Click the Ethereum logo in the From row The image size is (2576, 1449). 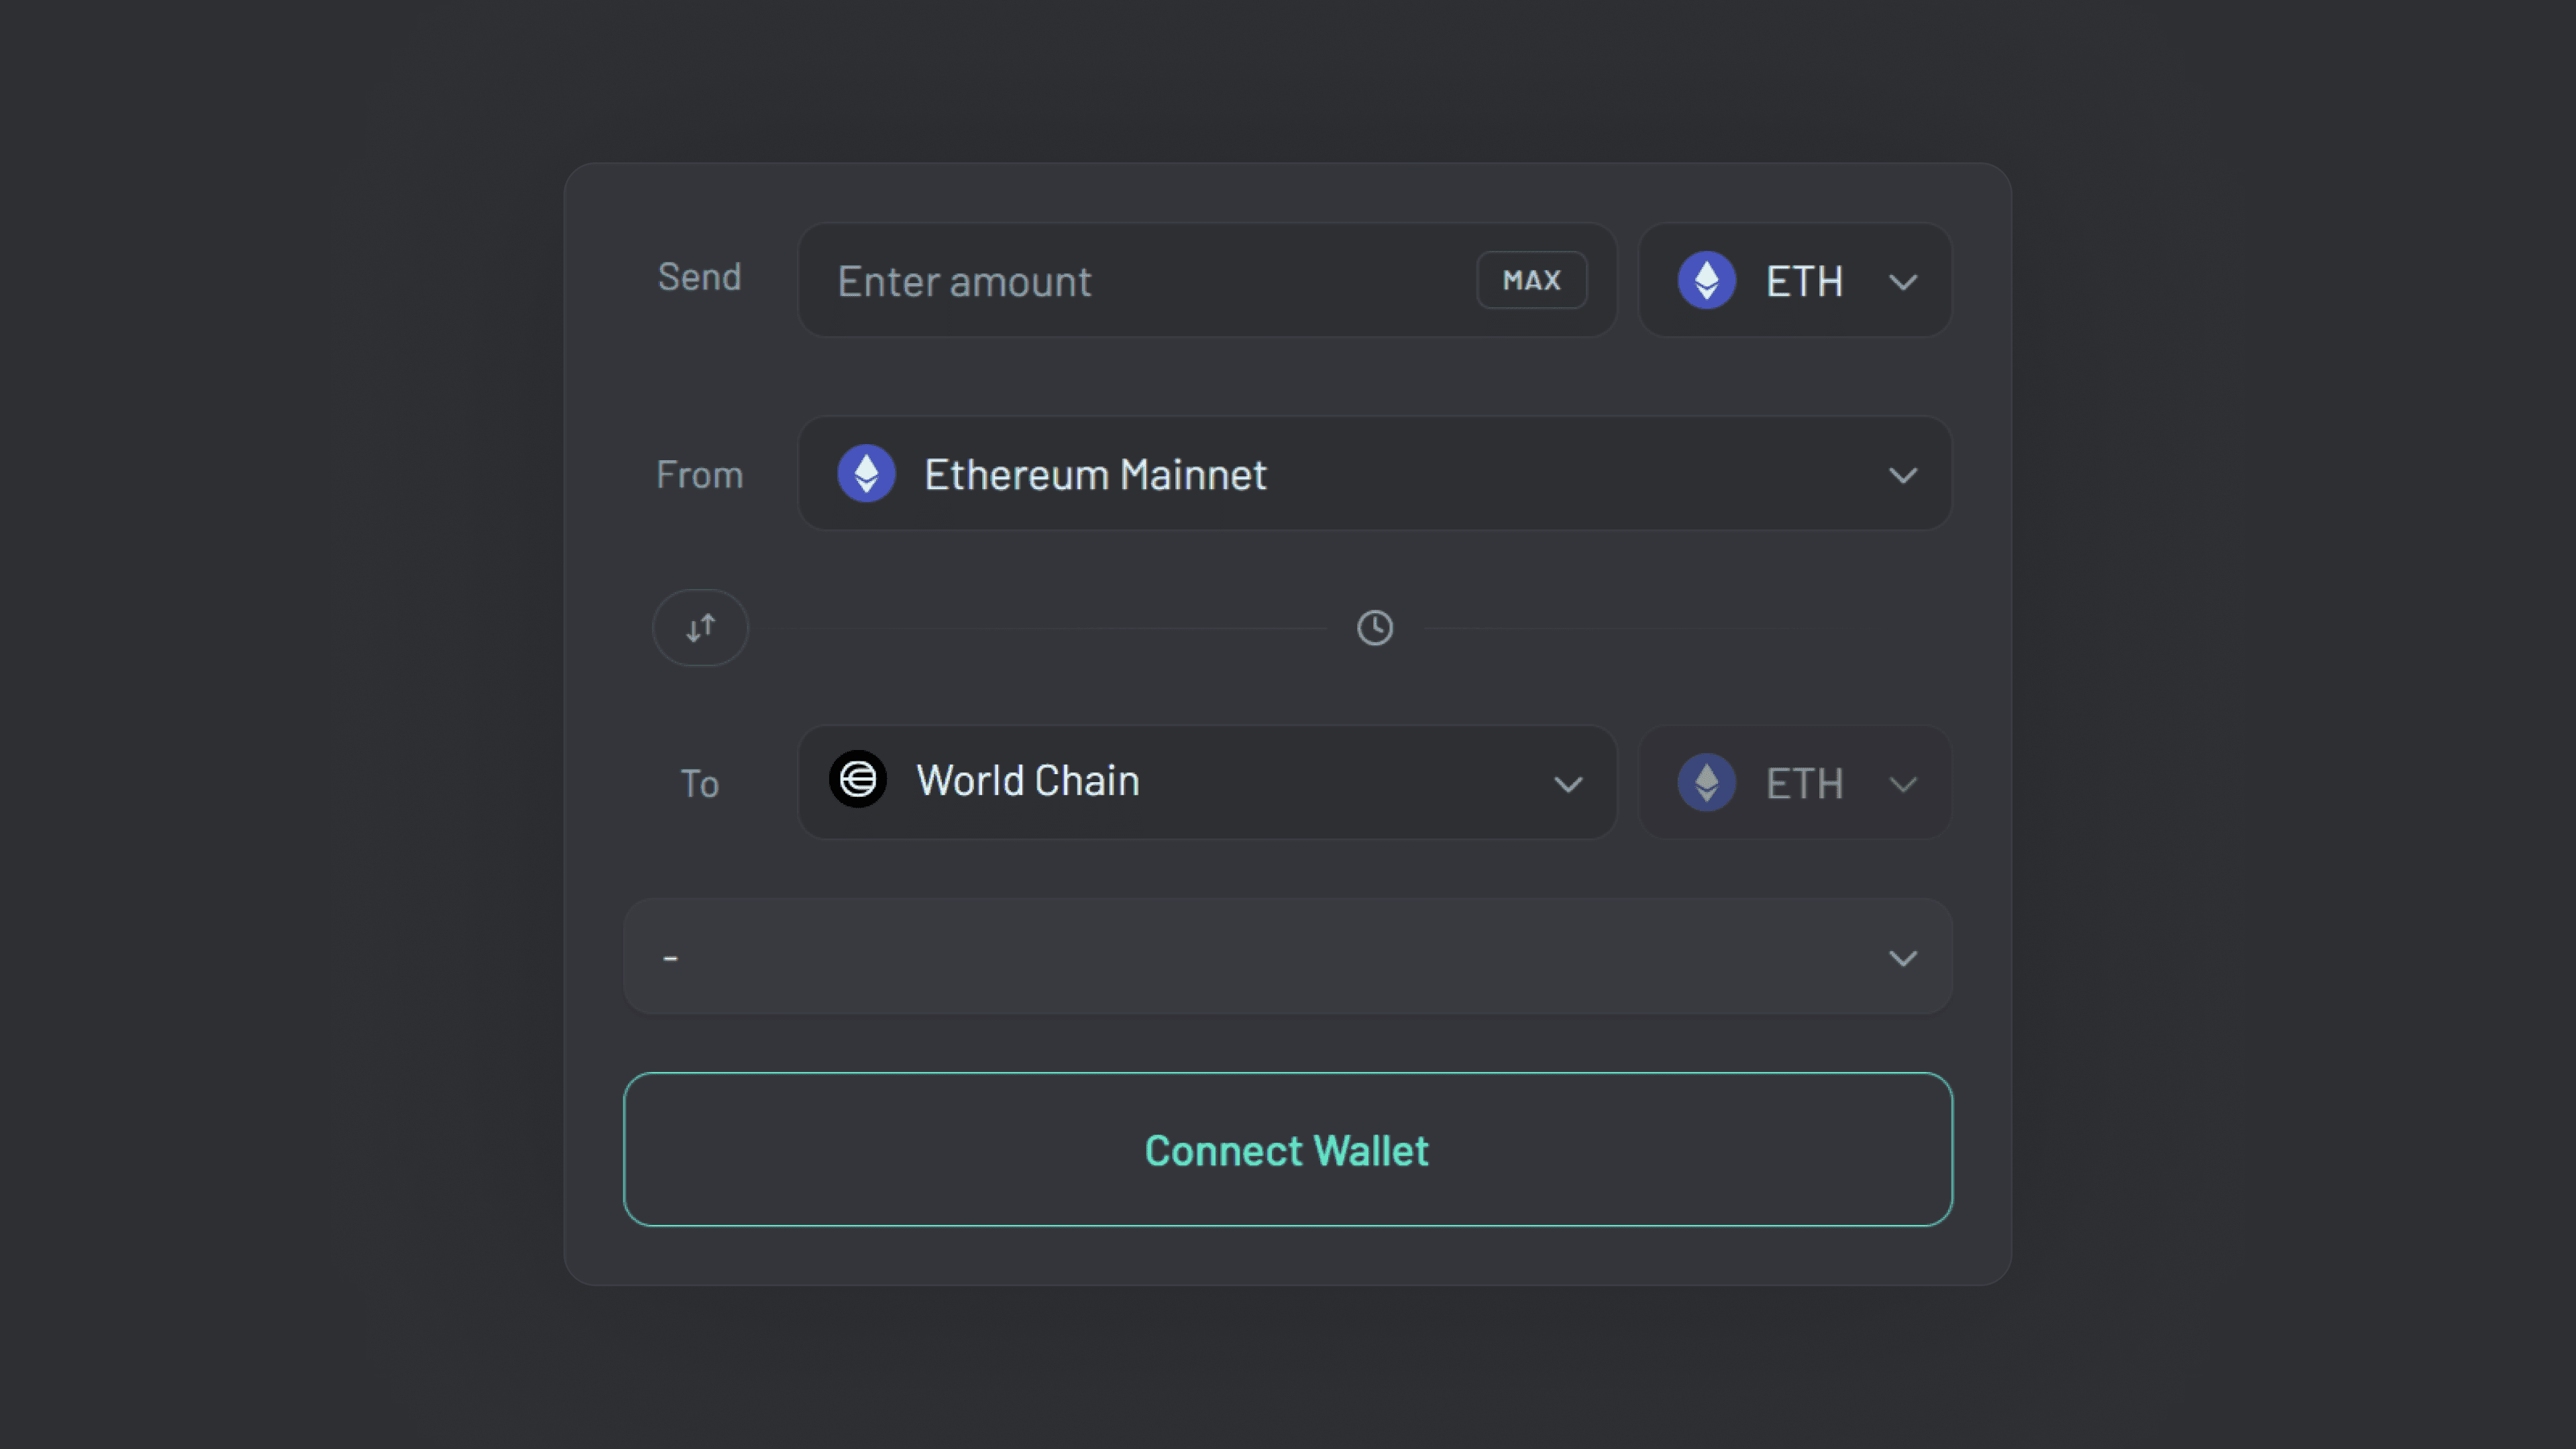click(866, 473)
